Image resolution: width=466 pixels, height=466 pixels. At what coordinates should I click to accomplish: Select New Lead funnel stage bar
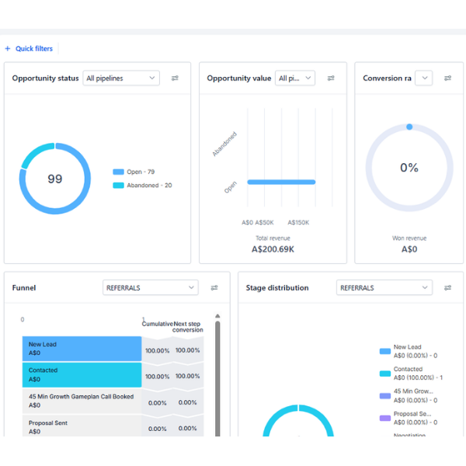coord(82,349)
